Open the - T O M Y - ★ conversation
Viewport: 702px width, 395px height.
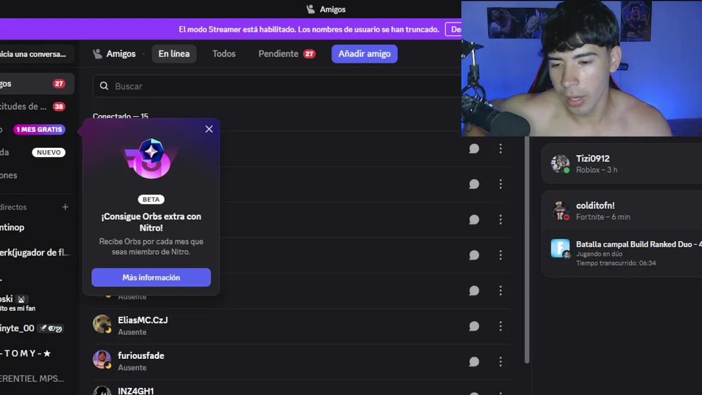click(x=36, y=353)
